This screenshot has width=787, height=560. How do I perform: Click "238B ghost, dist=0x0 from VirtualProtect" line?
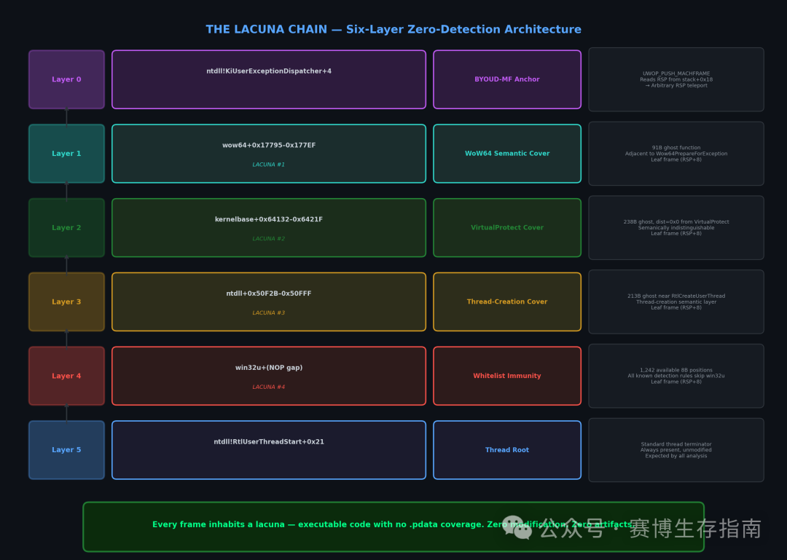tap(676, 222)
